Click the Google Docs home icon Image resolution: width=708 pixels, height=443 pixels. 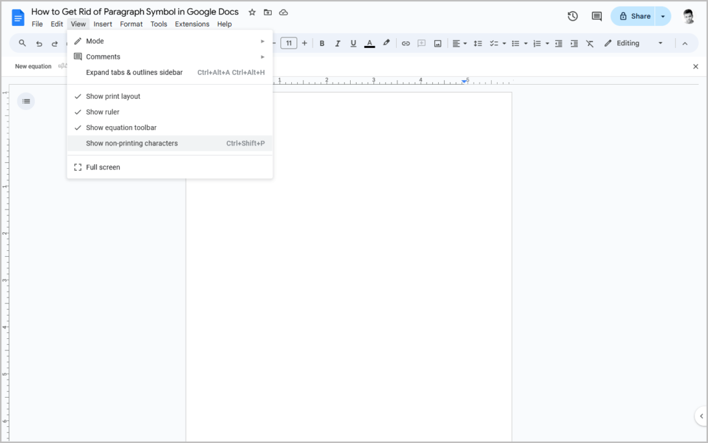(x=17, y=17)
